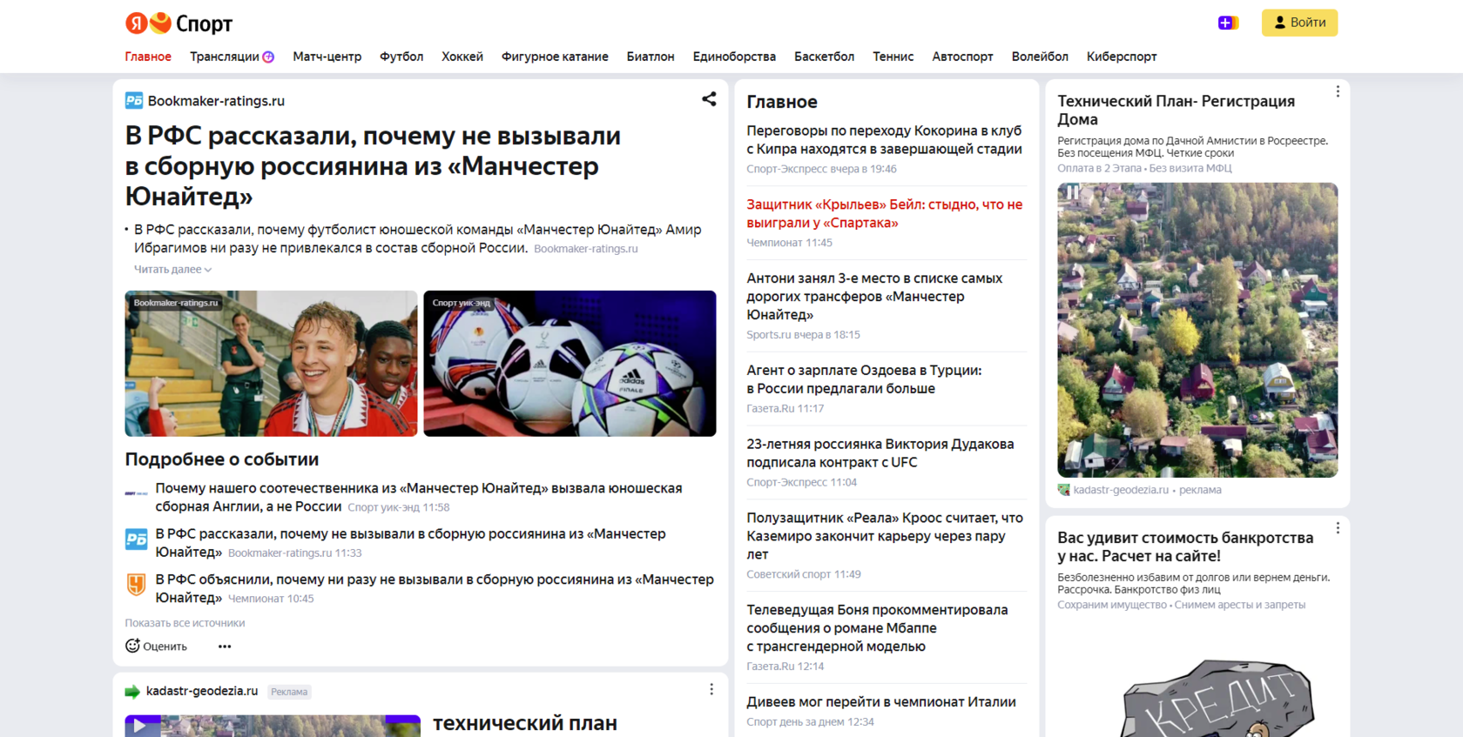
Task: Select the Главное tab
Action: point(148,57)
